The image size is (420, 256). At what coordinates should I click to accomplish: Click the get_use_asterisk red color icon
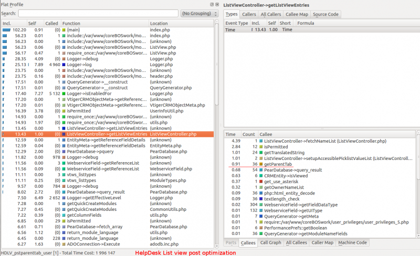[261, 182]
